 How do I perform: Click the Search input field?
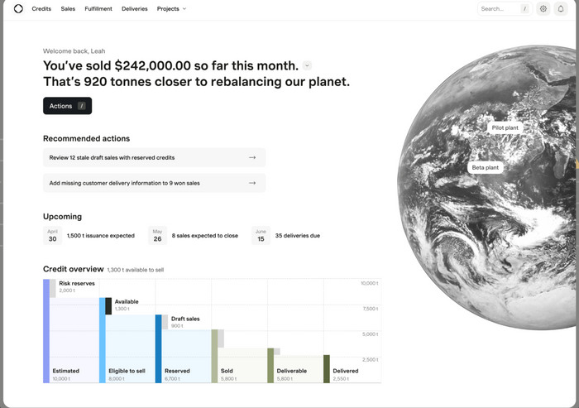pos(505,9)
